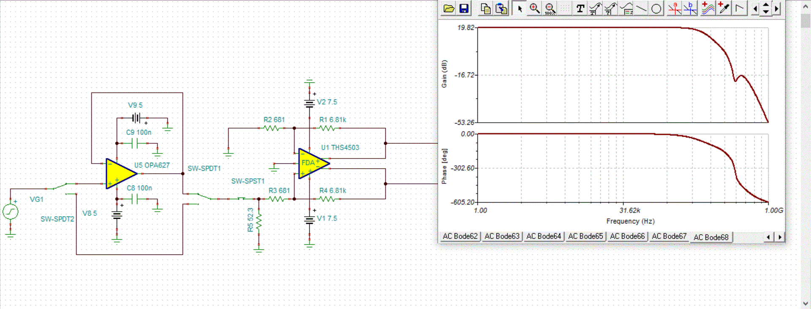The width and height of the screenshot is (811, 309).
Task: Click the -16.72 gain axis value
Action: (x=465, y=75)
